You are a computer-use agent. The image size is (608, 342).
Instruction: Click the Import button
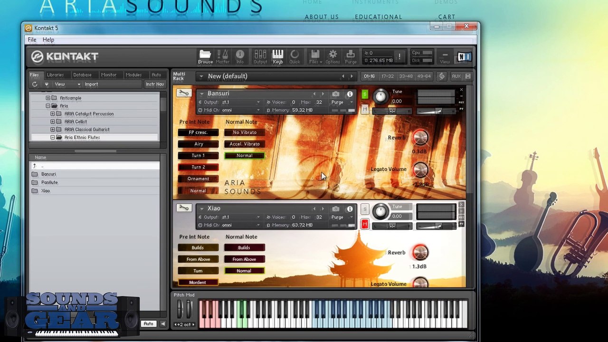[91, 84]
